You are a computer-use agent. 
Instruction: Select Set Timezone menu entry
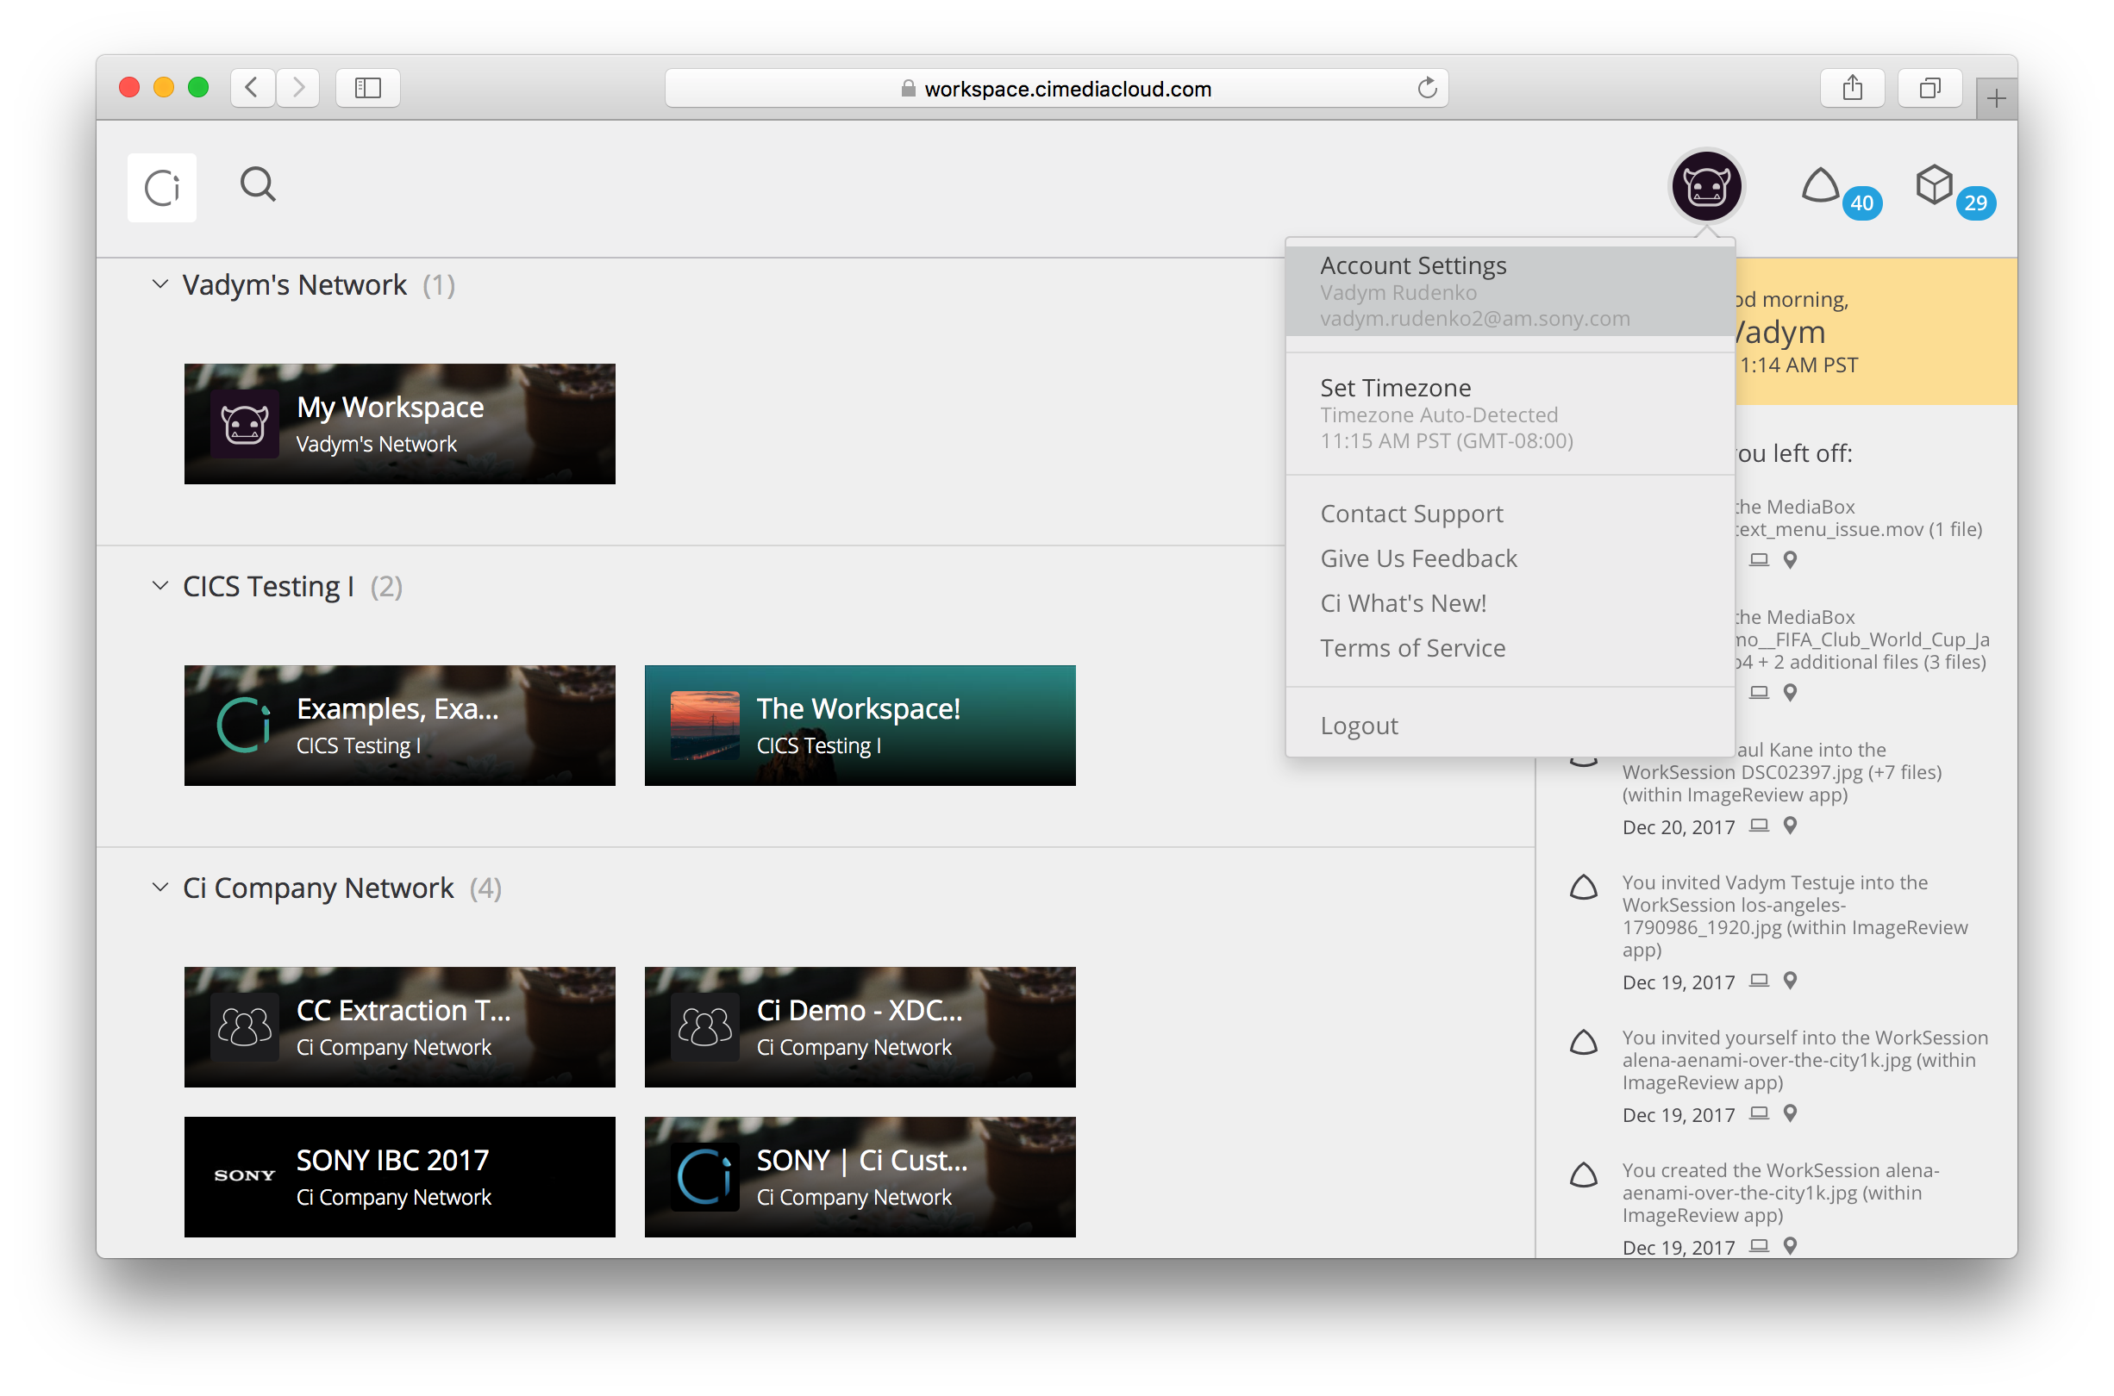pyautogui.click(x=1510, y=414)
